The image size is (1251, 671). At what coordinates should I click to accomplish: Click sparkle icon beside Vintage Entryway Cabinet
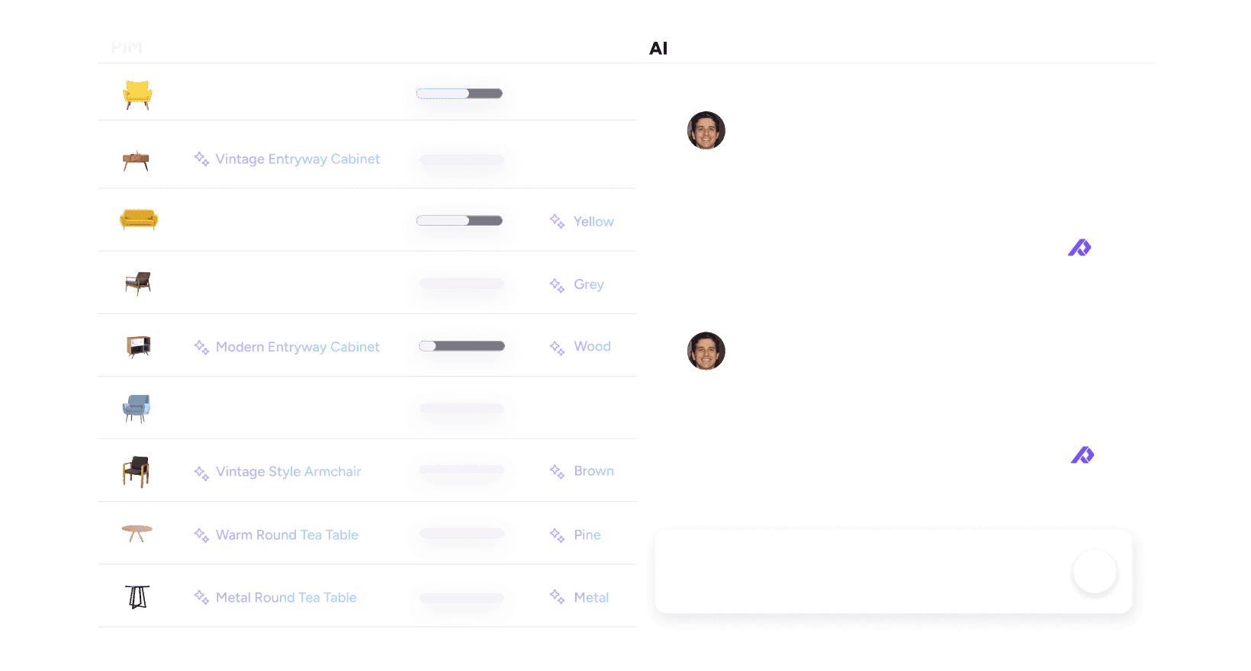click(x=201, y=159)
